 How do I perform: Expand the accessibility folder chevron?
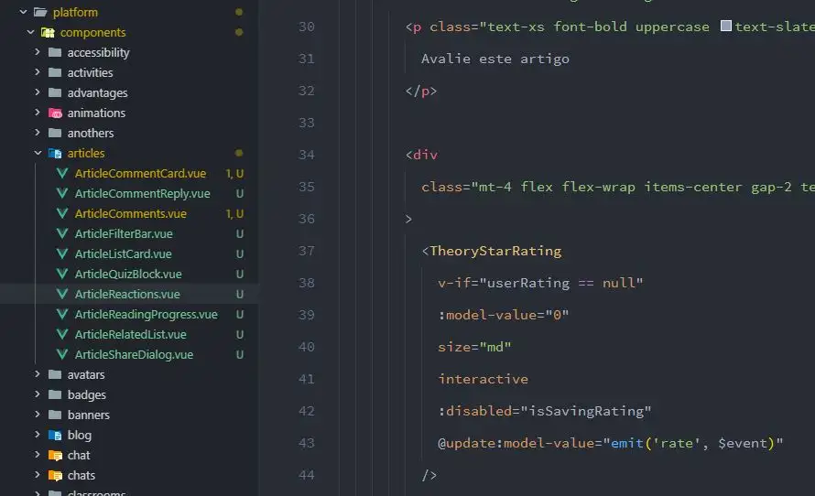(x=38, y=52)
